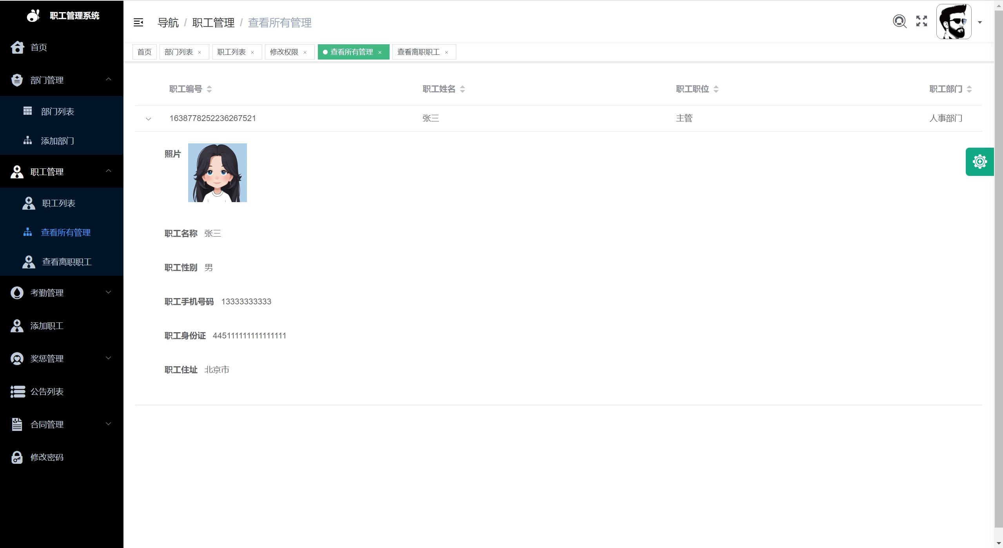Close the 修改权限 tab
This screenshot has height=548, width=1003.
(305, 52)
